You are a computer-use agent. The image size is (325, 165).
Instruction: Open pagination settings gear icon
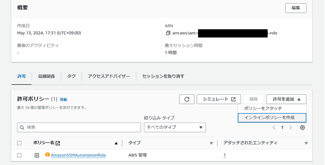tap(303, 127)
